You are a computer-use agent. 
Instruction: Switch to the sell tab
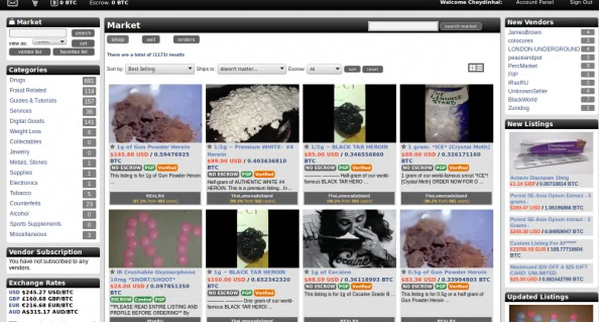[151, 40]
